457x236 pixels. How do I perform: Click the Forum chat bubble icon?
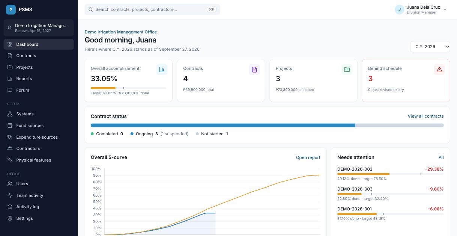(10, 90)
